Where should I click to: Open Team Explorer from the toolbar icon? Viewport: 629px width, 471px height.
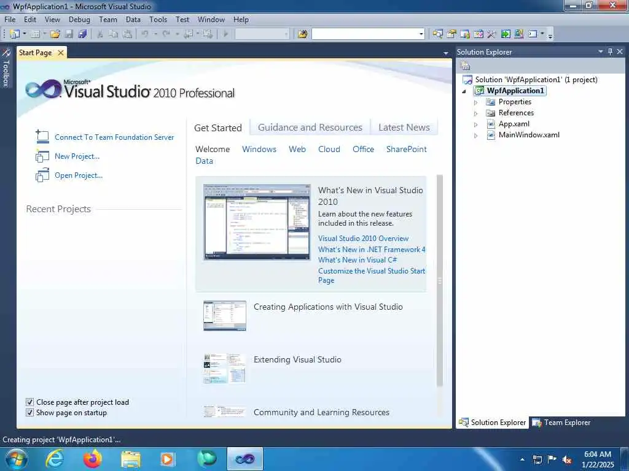pyautogui.click(x=465, y=34)
